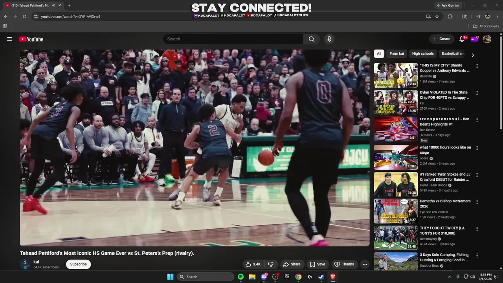
Task: Open the "Tyran Stokes and JJ Crawford" video title
Action: (445, 177)
